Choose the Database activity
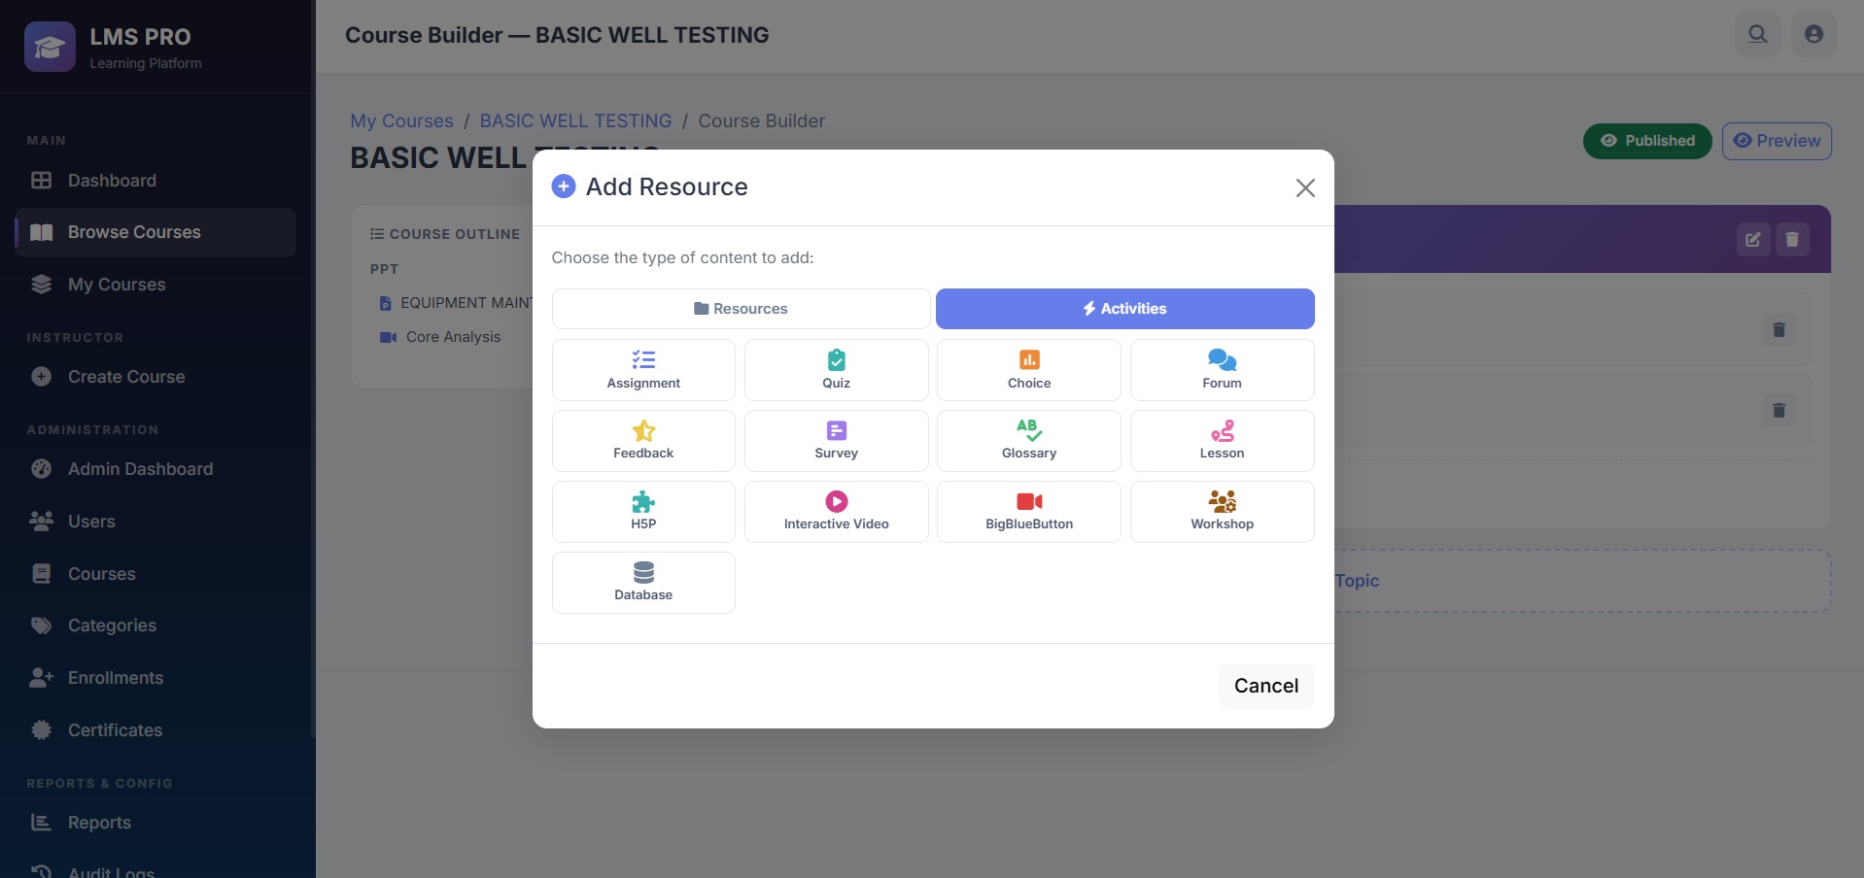 pos(643,583)
